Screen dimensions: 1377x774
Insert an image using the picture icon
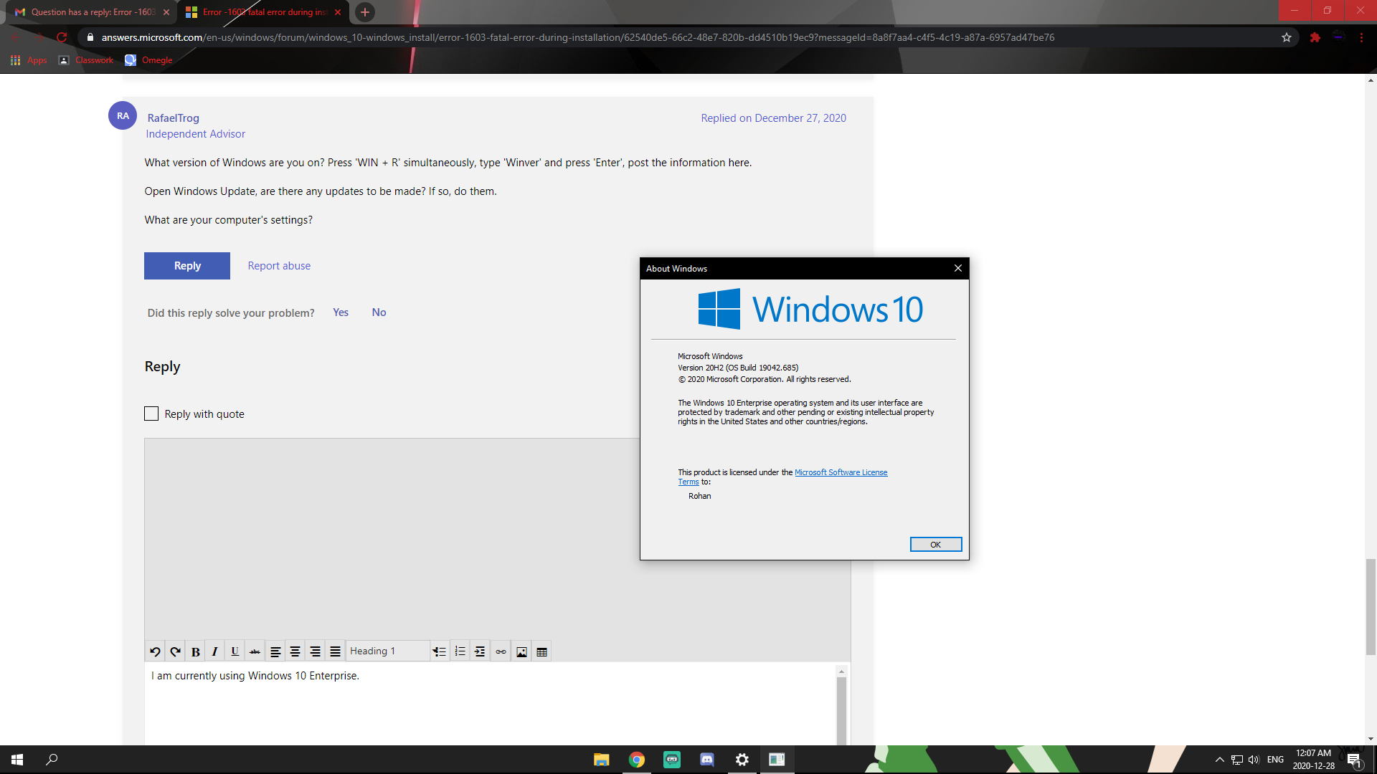tap(521, 651)
